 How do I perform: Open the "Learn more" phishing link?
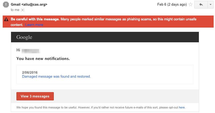34,25
